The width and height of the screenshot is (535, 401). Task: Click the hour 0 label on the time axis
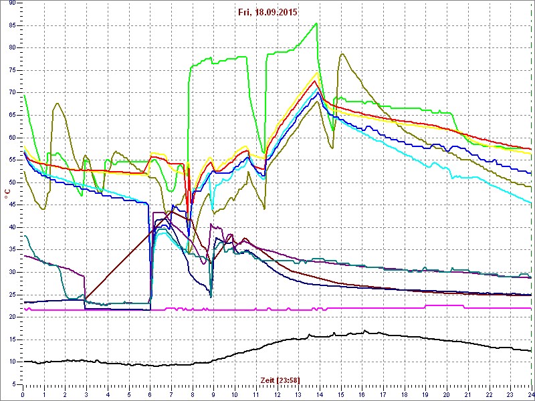click(23, 396)
